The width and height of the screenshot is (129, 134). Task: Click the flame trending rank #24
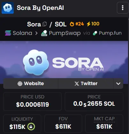click(x=77, y=24)
